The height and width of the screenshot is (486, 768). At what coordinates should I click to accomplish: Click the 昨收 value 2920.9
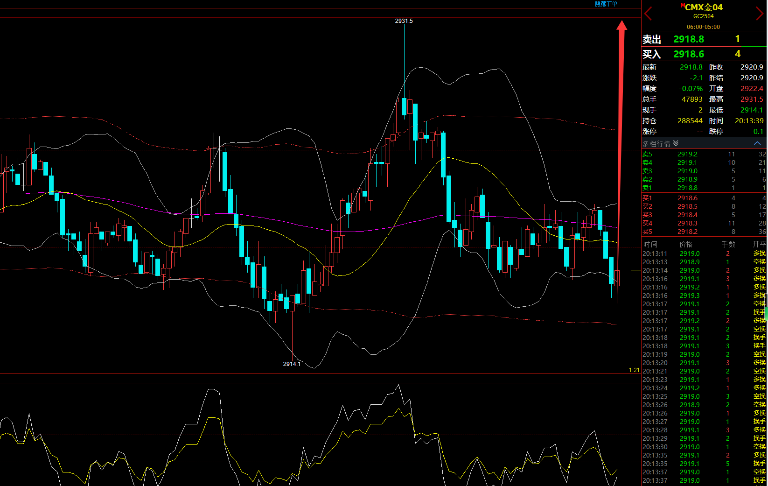pyautogui.click(x=752, y=67)
